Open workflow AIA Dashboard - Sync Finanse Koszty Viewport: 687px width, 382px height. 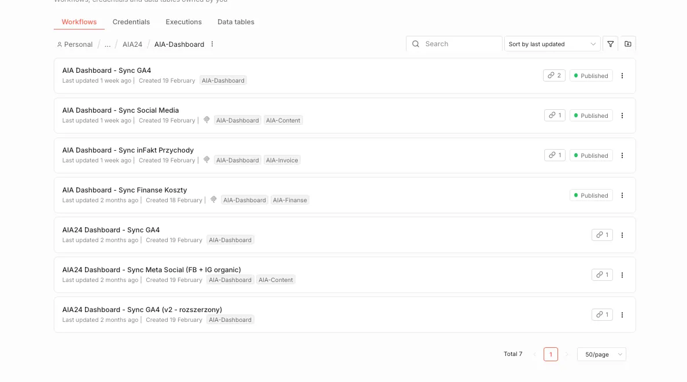click(124, 190)
